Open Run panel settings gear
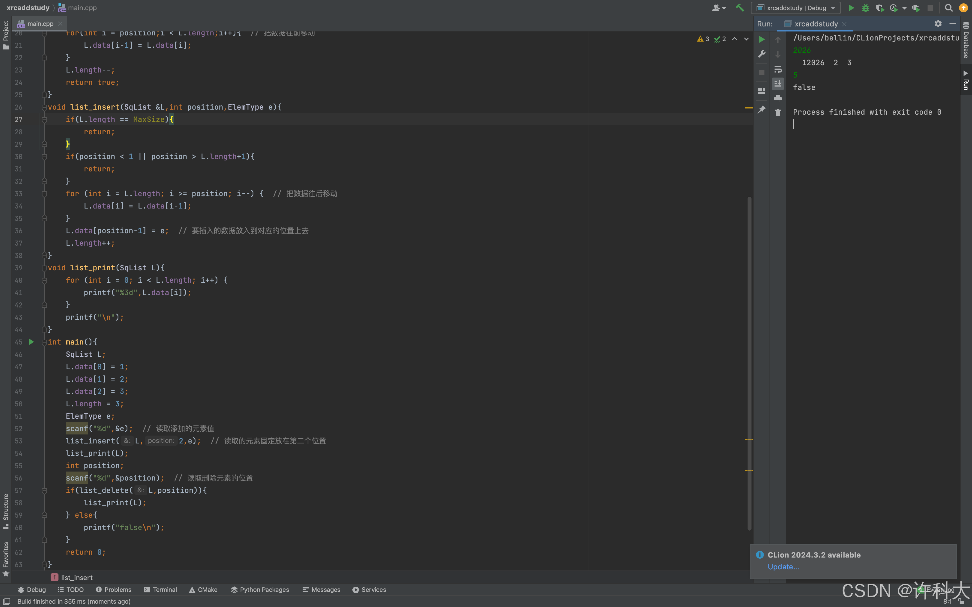972x607 pixels. click(938, 24)
